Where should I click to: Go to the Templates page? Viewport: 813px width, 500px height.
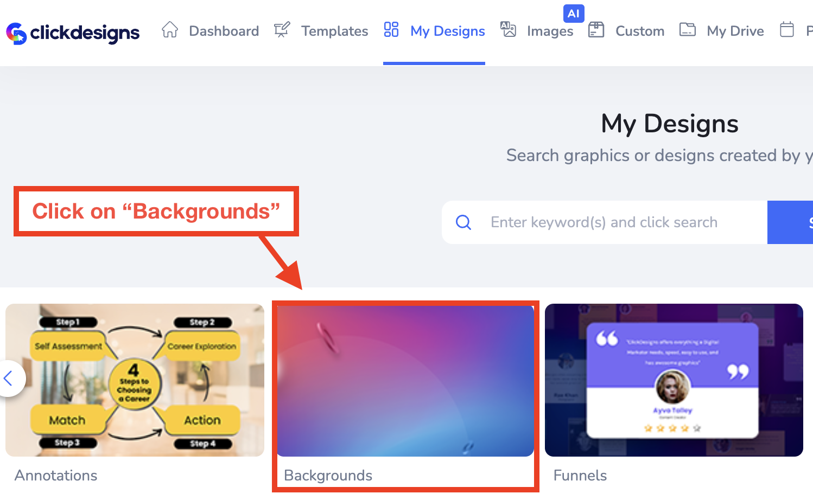click(334, 31)
